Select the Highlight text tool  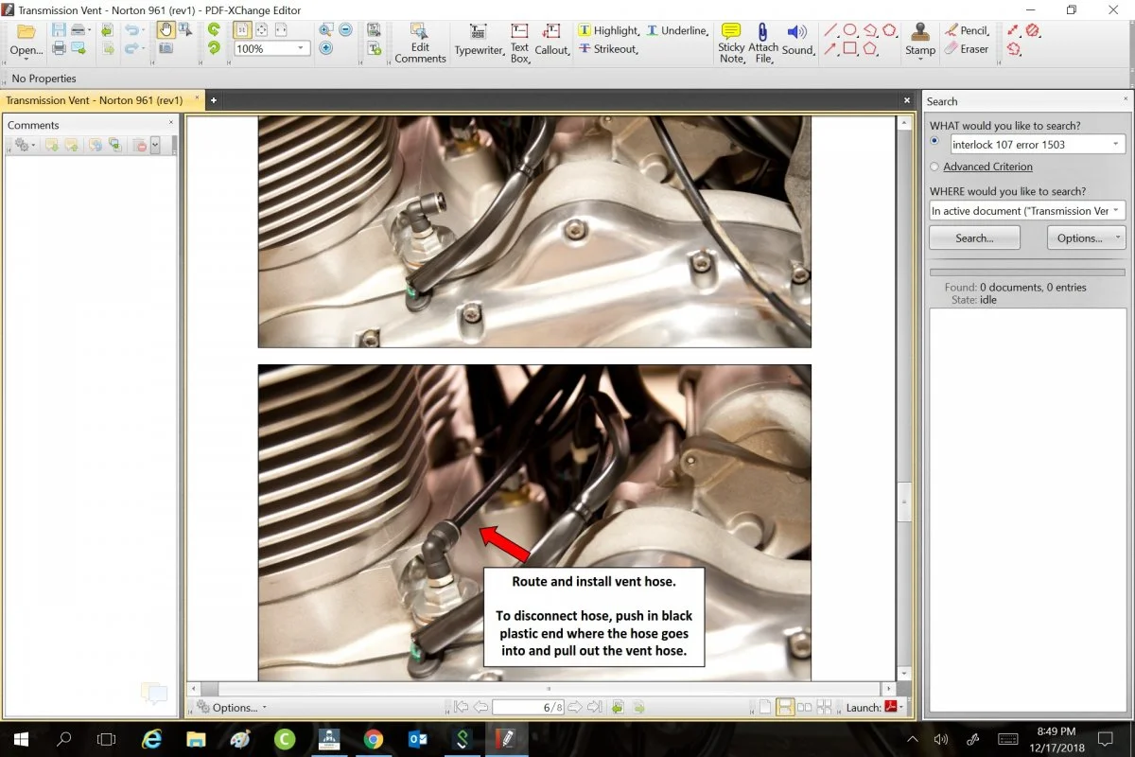coord(608,30)
